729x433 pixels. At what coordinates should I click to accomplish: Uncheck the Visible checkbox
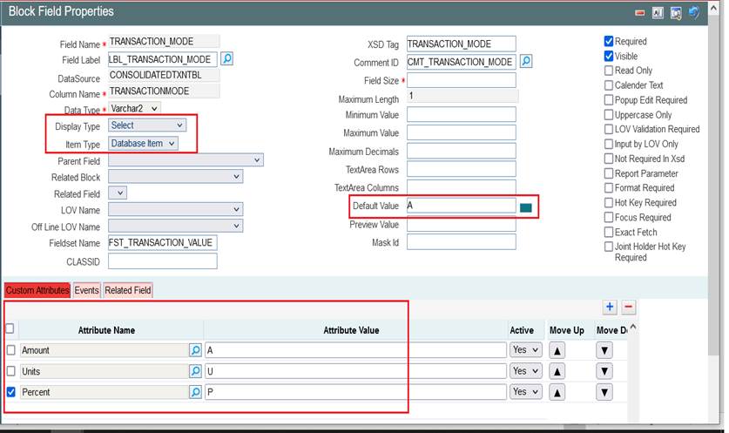[x=609, y=57]
